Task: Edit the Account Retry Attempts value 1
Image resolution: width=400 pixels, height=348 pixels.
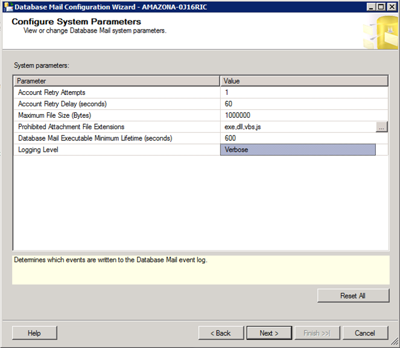Action: pyautogui.click(x=304, y=92)
